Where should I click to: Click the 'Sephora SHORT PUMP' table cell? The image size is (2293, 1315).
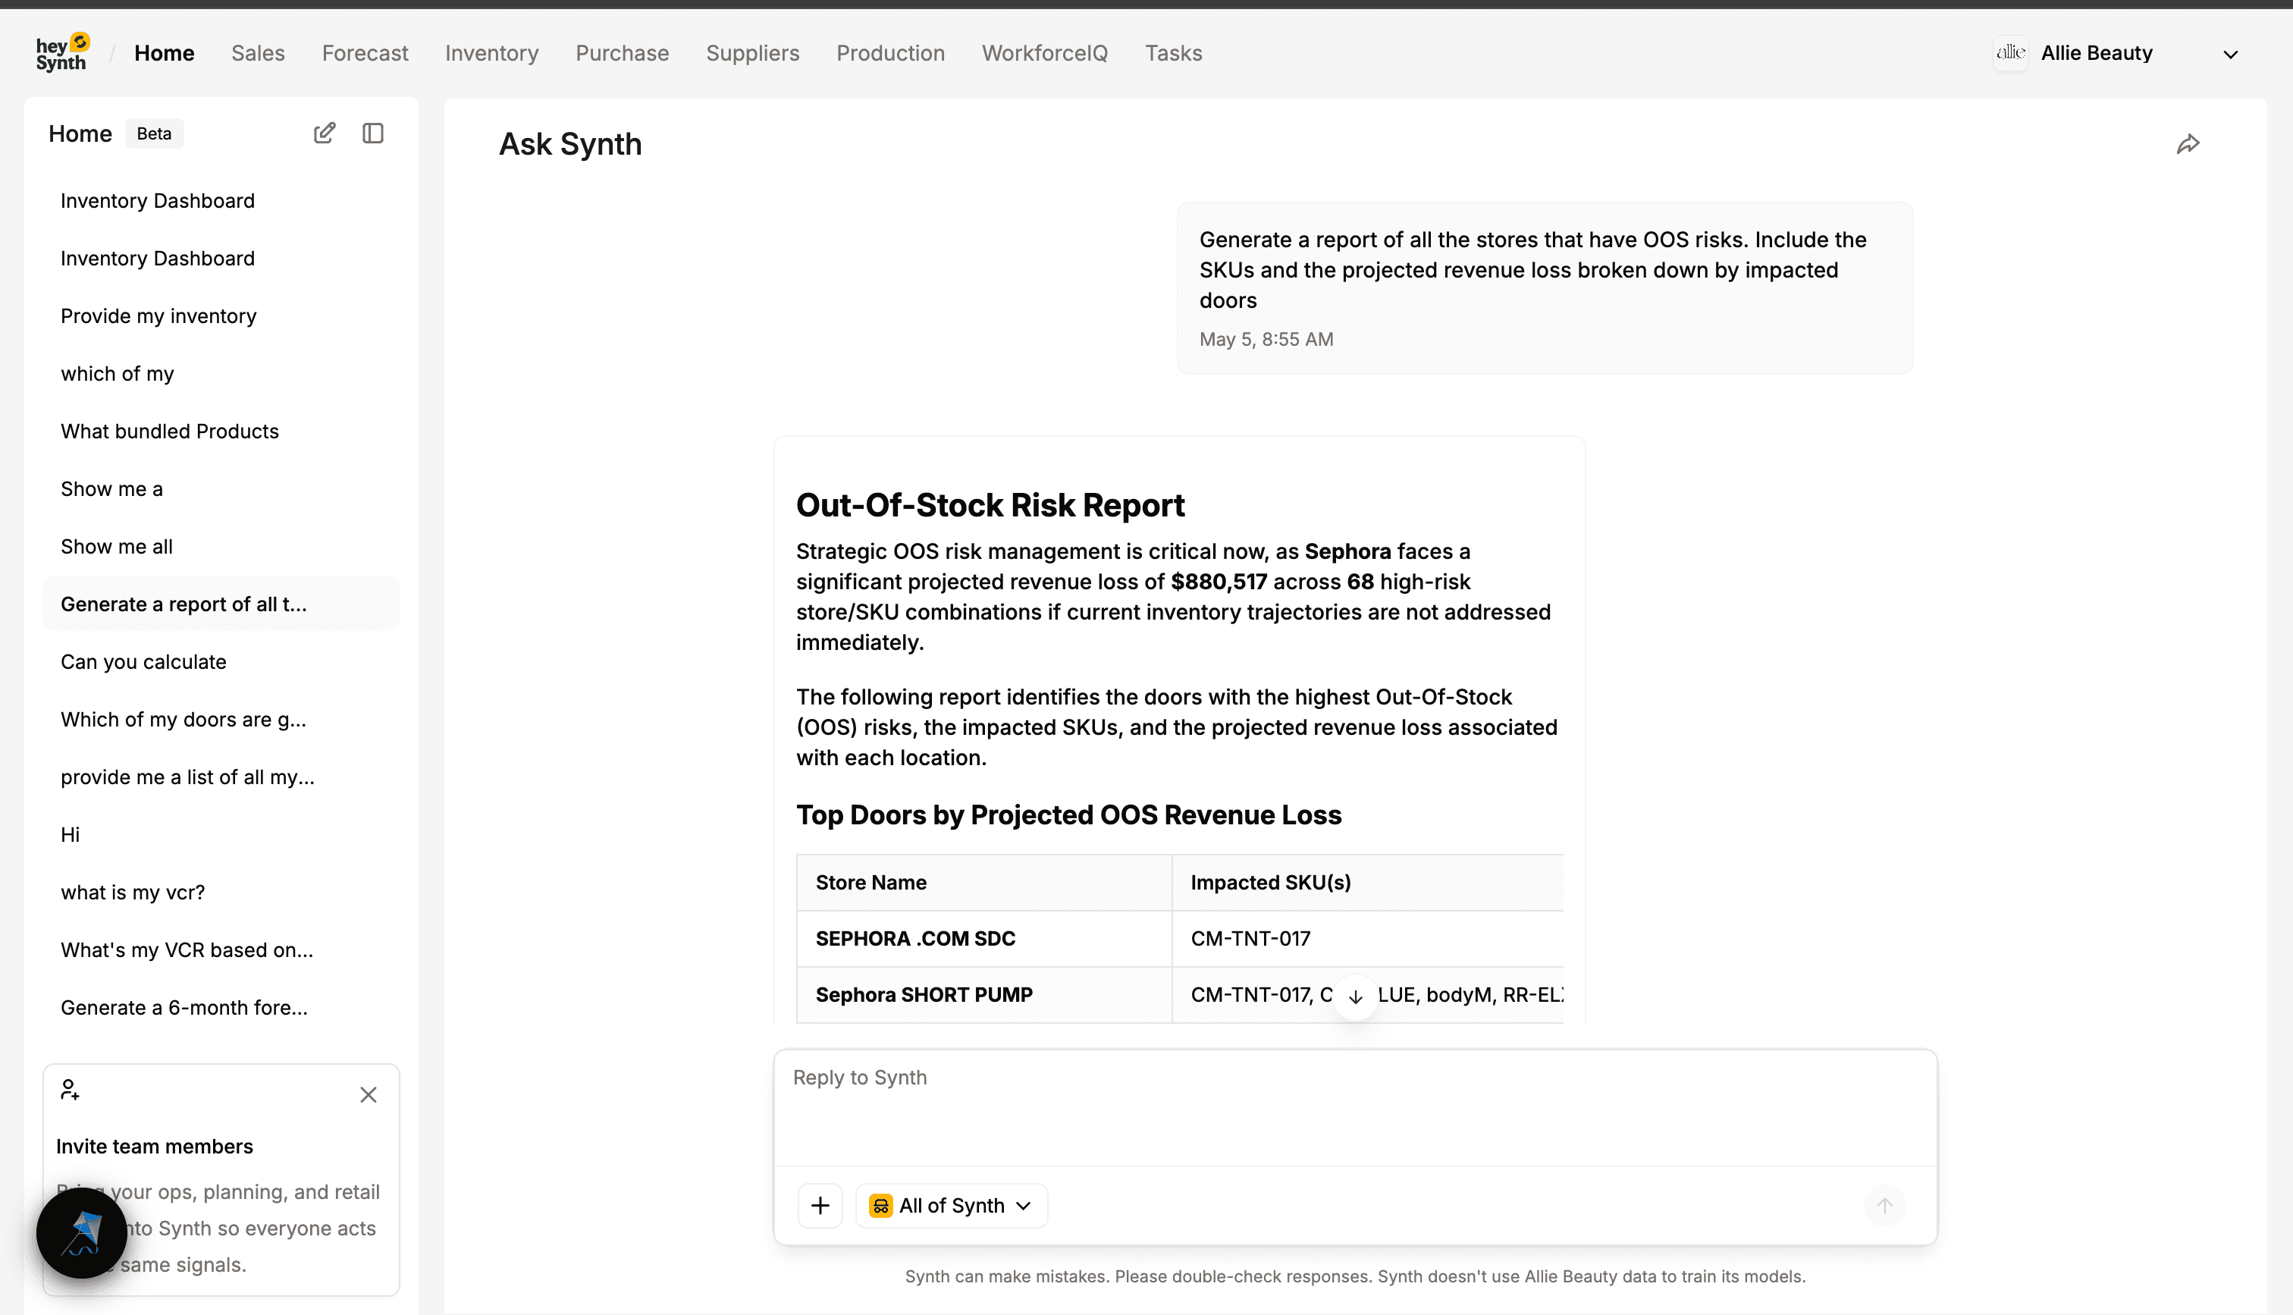click(x=984, y=994)
